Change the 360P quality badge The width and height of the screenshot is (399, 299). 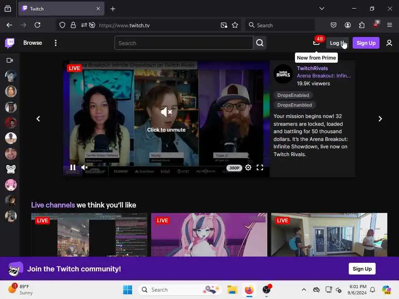pos(234,168)
